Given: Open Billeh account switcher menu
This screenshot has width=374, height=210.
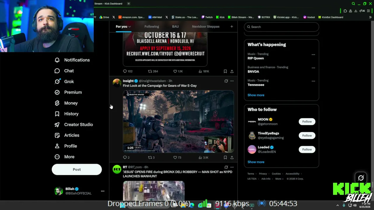Looking at the screenshot, I should (103, 191).
